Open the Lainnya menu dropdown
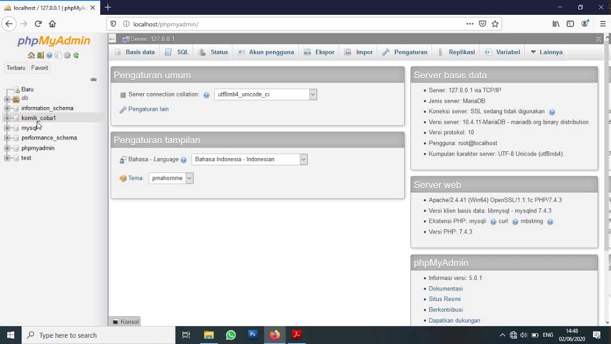Image resolution: width=611 pixels, height=344 pixels. coord(547,52)
